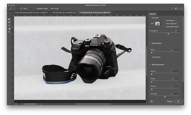Click the Transparency slider handle

coord(168,34)
